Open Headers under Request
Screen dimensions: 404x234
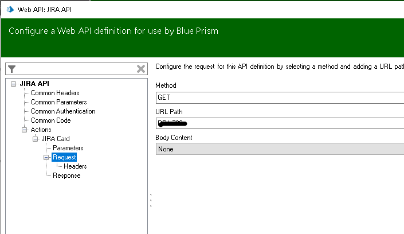(75, 166)
